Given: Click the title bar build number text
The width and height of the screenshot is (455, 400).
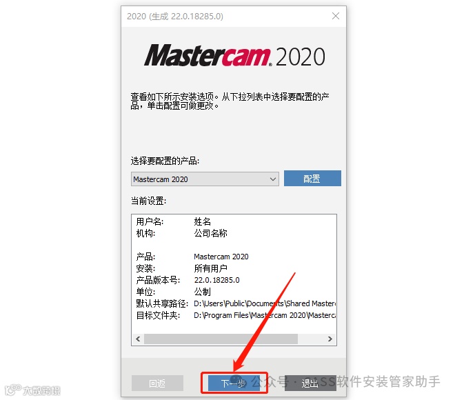Looking at the screenshot, I should click(x=175, y=17).
